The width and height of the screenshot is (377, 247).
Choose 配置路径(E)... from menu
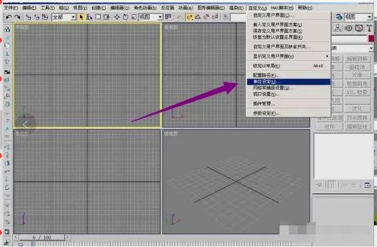pyautogui.click(x=289, y=75)
